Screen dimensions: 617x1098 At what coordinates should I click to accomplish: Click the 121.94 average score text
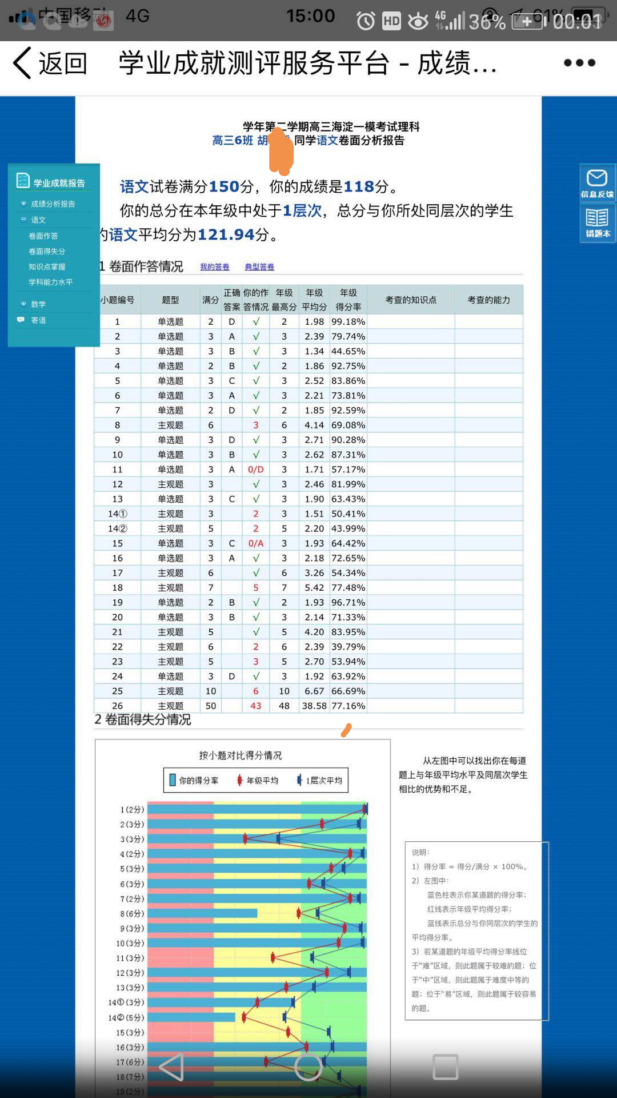point(226,235)
